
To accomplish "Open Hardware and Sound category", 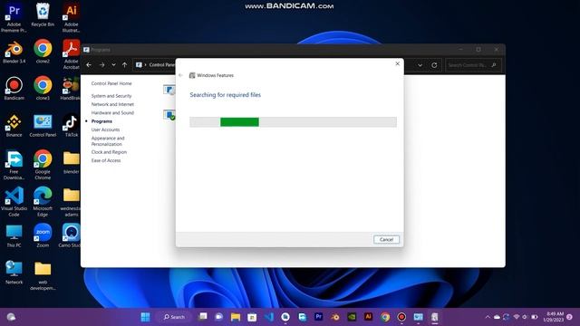I will (x=112, y=112).
